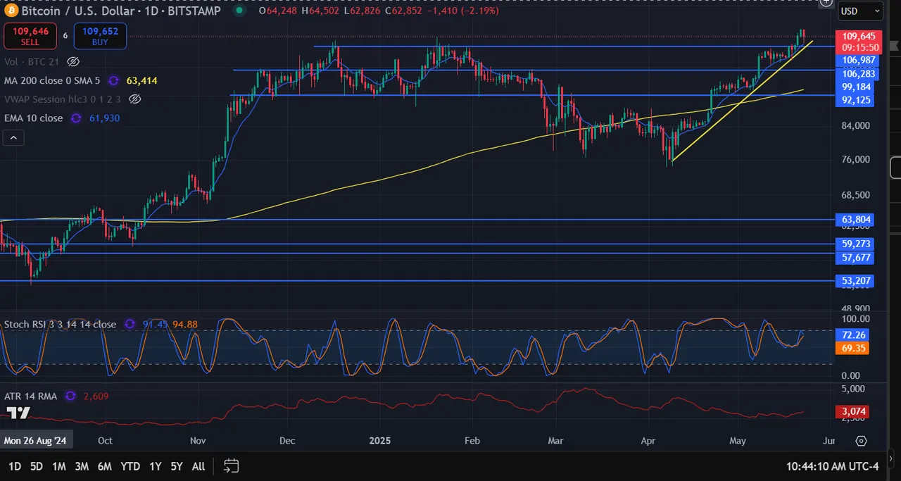The image size is (901, 481).
Task: Open the go-to-date calendar icon
Action: (232, 466)
